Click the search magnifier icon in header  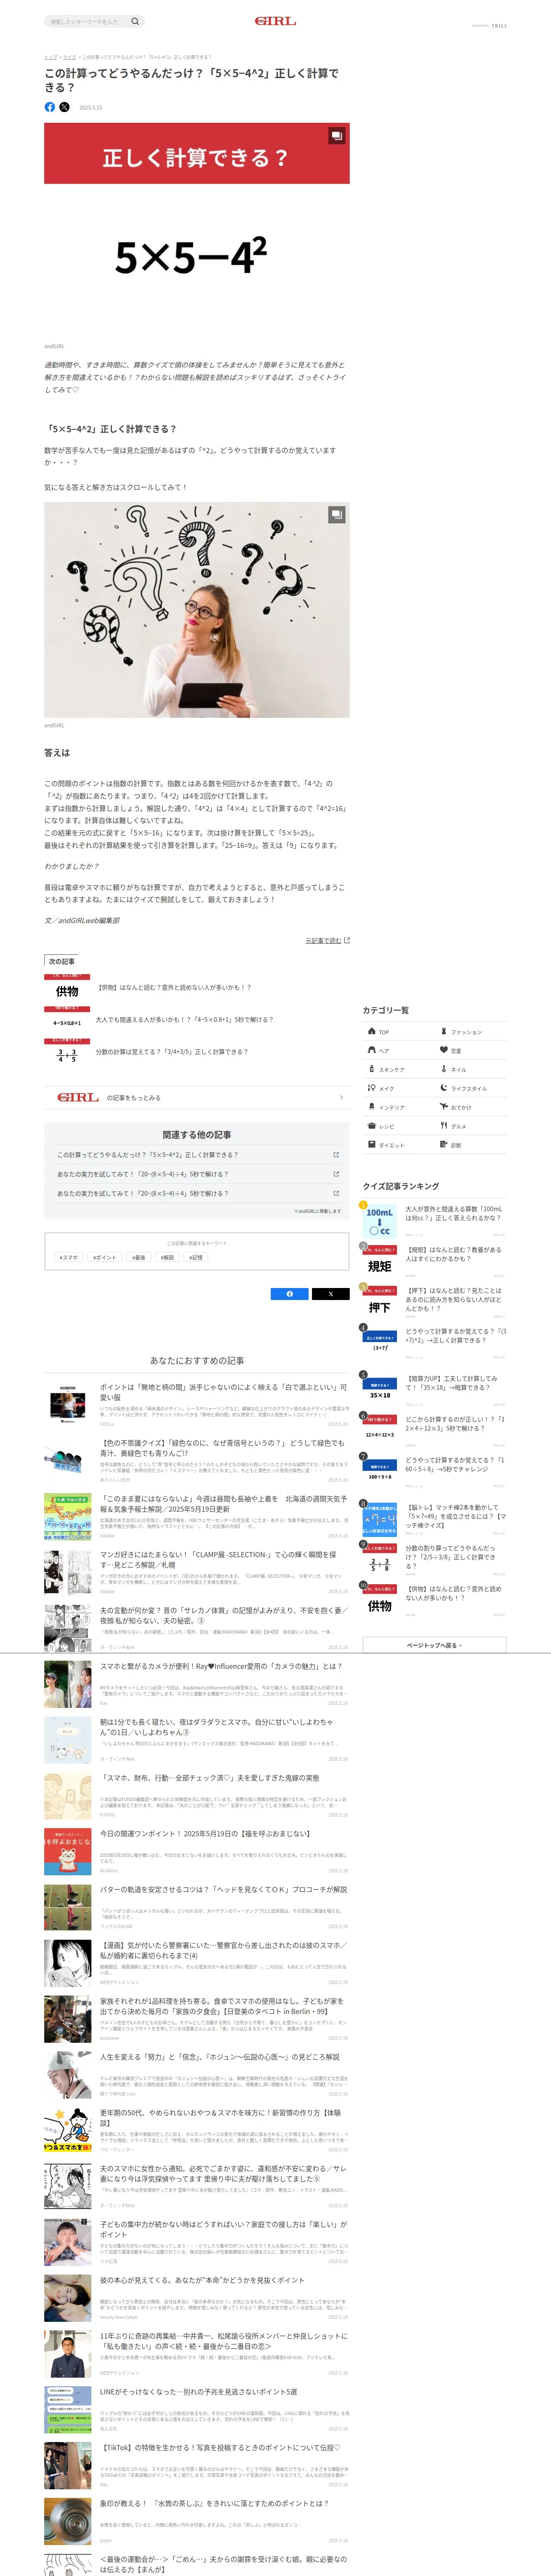tap(135, 21)
